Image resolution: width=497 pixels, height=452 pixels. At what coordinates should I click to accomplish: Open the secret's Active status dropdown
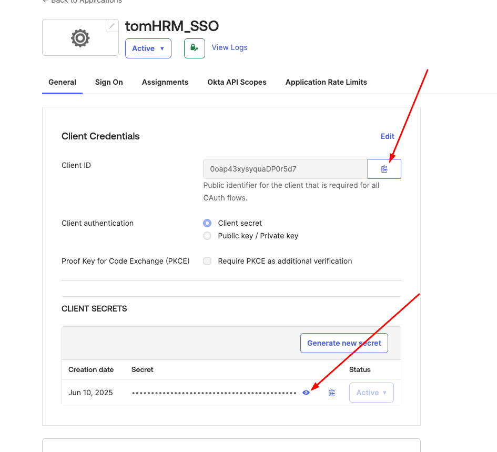[x=371, y=393]
